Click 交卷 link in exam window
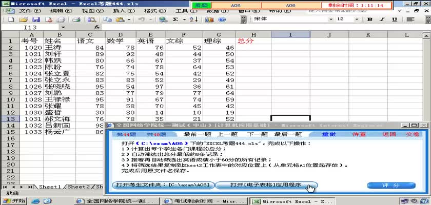This screenshot has width=431, height=205. [x=413, y=134]
